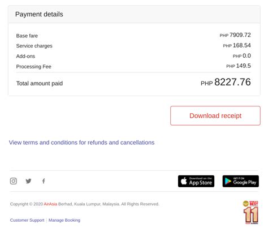Click the Download receipt button
This screenshot has height=228, width=268.
(x=215, y=115)
